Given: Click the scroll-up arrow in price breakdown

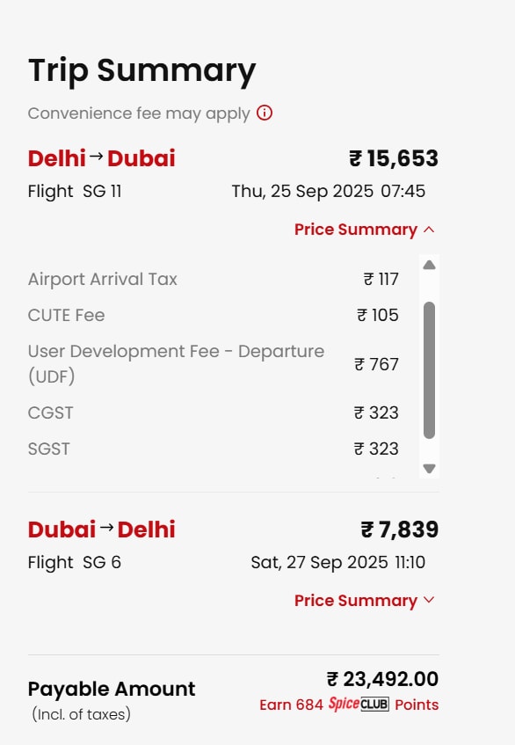Looking at the screenshot, I should point(429,265).
